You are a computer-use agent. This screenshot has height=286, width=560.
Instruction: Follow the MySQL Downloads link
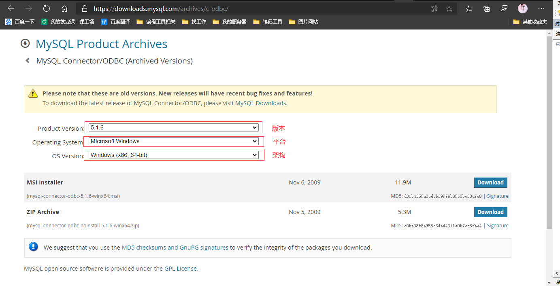point(261,103)
